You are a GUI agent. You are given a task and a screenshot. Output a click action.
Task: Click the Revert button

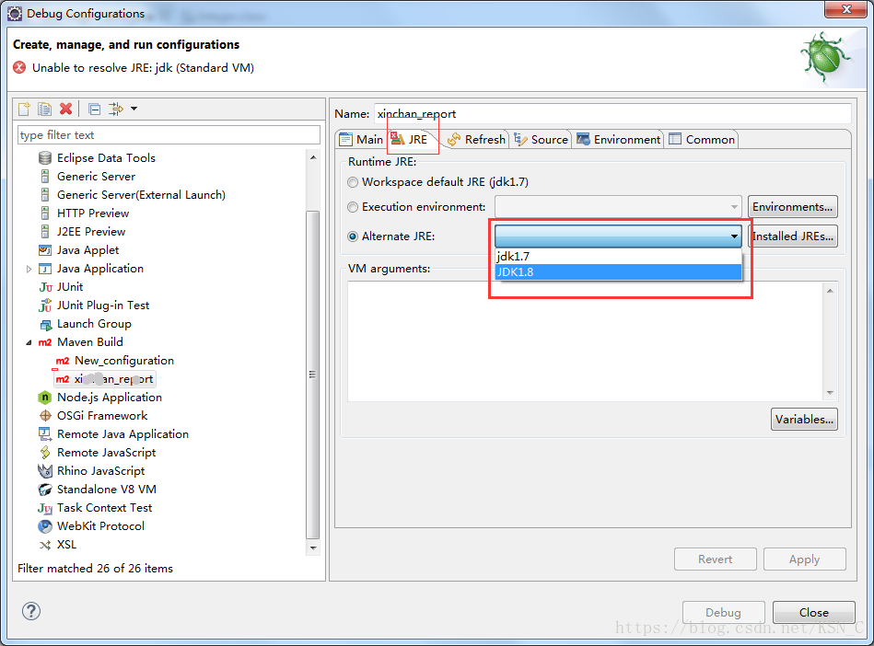716,559
